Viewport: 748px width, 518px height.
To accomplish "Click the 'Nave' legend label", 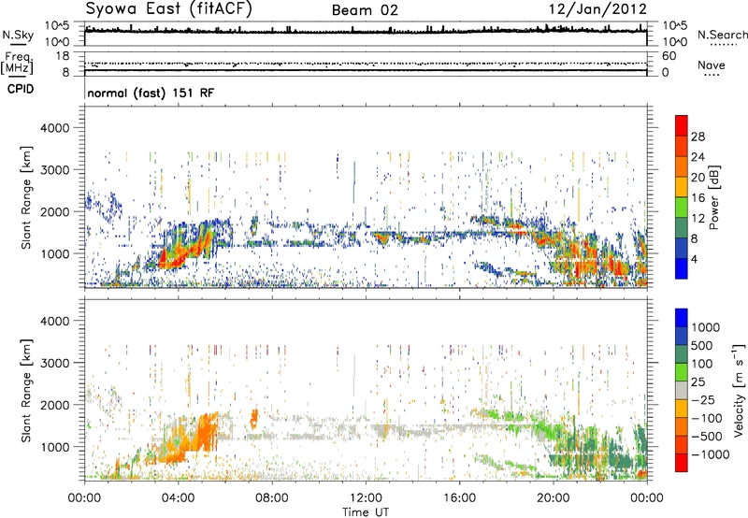I will [712, 65].
